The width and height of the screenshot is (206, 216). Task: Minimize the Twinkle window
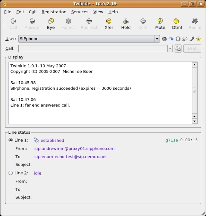(x=185, y=4)
